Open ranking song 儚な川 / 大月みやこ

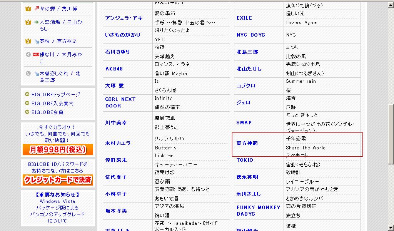(61, 58)
